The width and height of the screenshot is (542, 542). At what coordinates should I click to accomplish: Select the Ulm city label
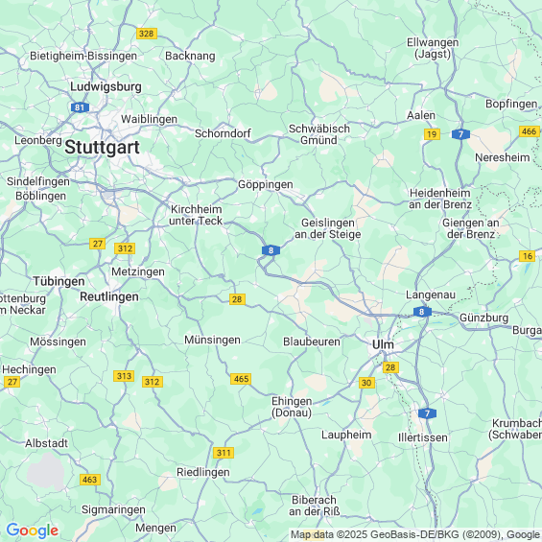pos(383,344)
